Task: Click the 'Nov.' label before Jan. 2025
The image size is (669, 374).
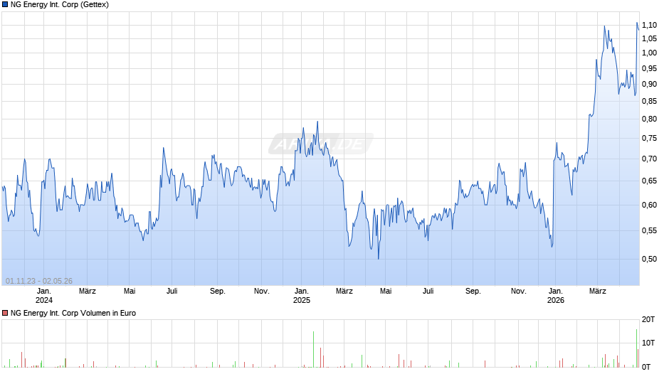Action: coord(261,291)
